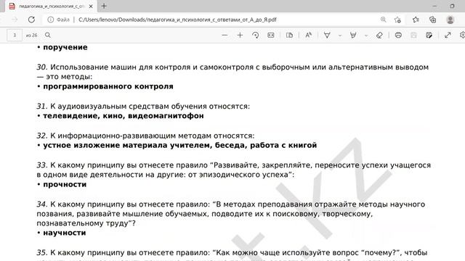The width and height of the screenshot is (465, 261).
Task: Open a new browser tab
Action: [x=104, y=7]
